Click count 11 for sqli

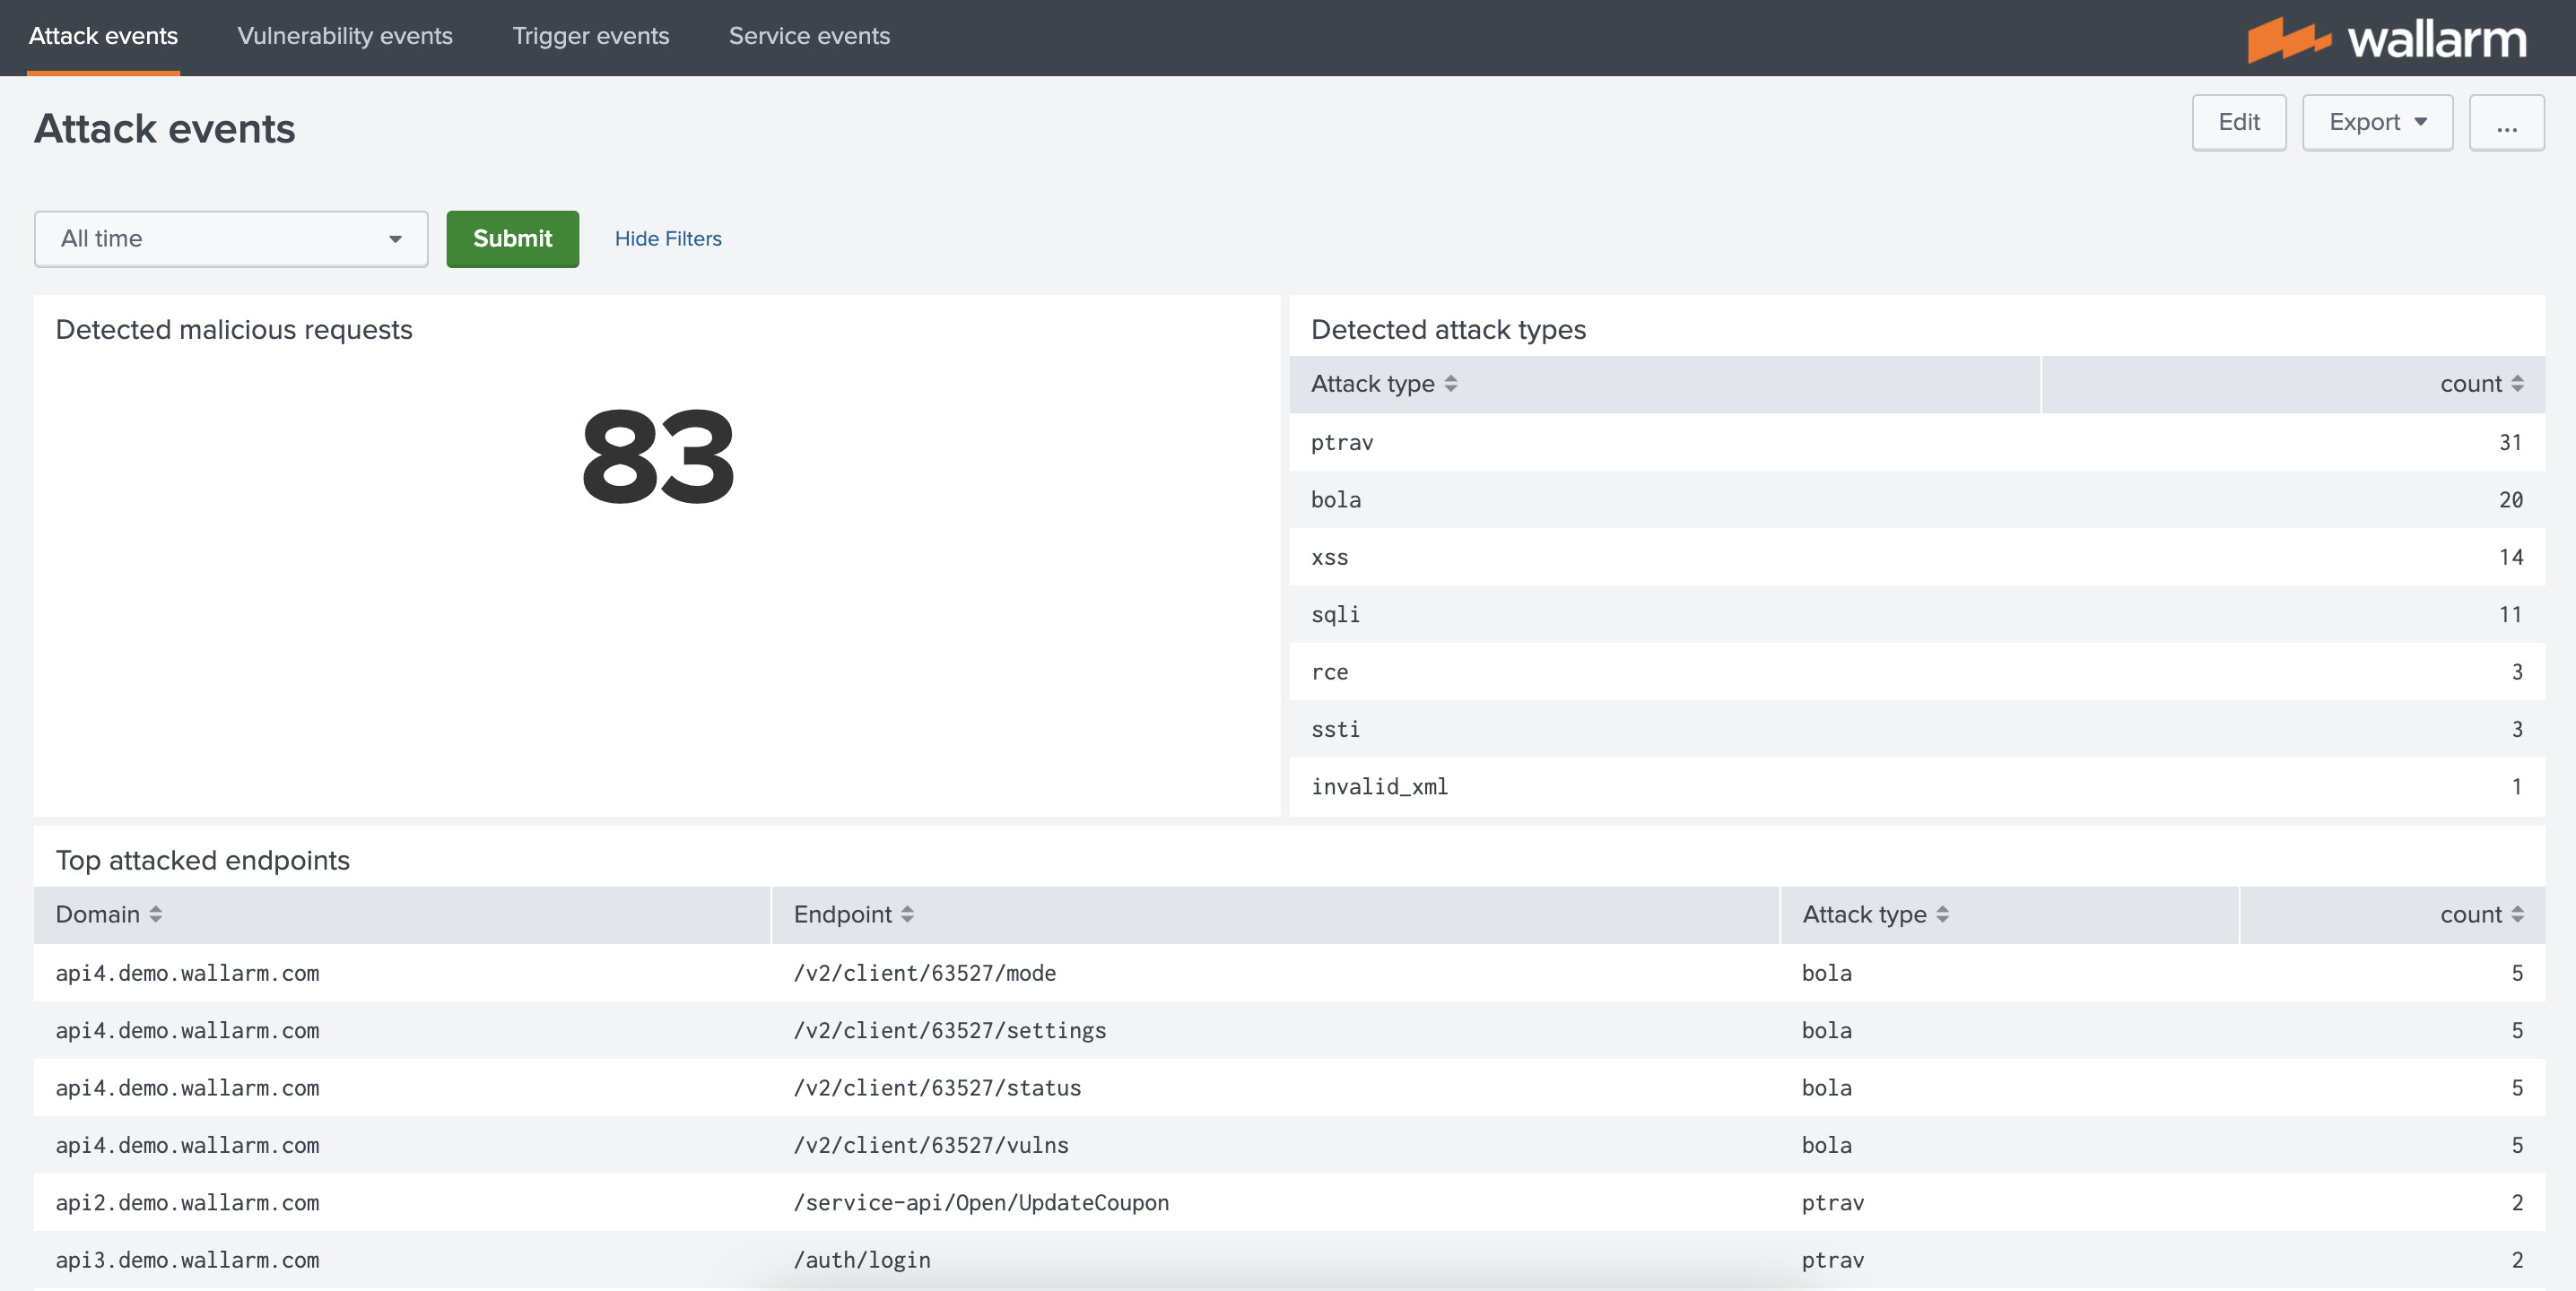(2510, 614)
